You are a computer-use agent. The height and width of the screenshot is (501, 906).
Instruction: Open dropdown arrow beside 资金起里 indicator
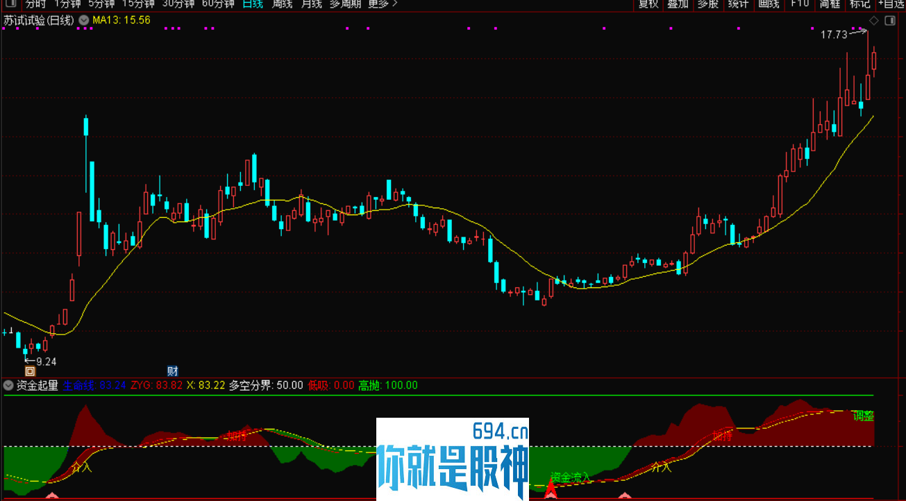pyautogui.click(x=8, y=385)
